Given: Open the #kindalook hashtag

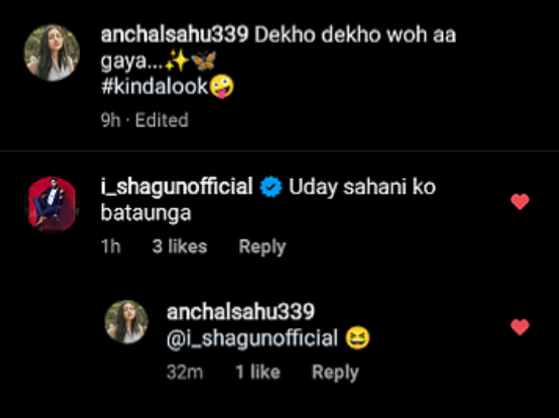Looking at the screenshot, I should pyautogui.click(x=154, y=86).
